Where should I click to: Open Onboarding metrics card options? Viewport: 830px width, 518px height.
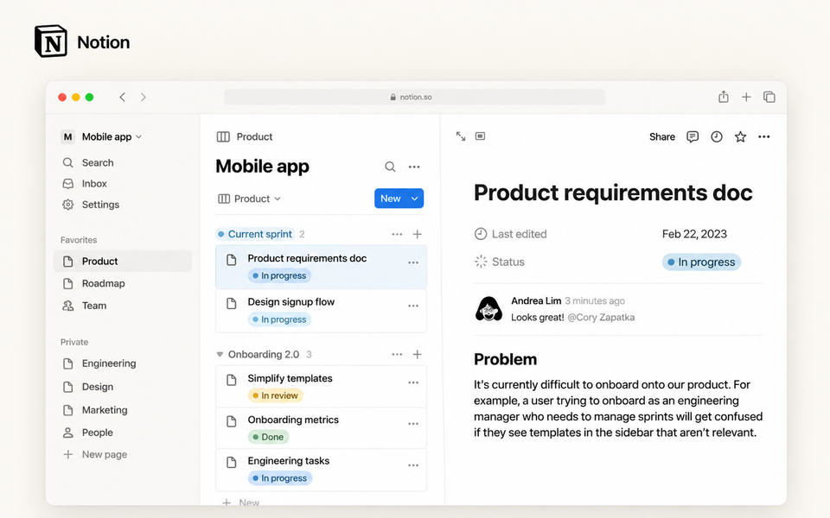tap(413, 424)
